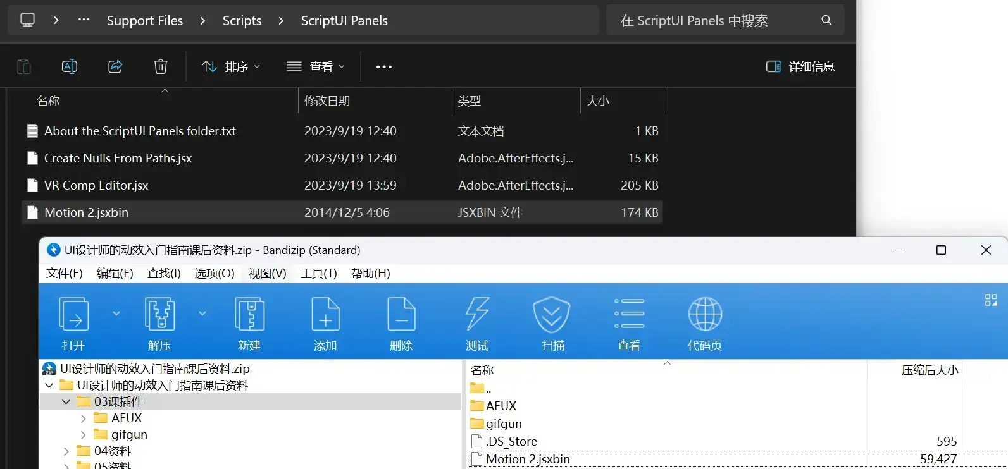Open the 视图(V) menu
Viewport: 1008px width, 469px height.
(268, 273)
